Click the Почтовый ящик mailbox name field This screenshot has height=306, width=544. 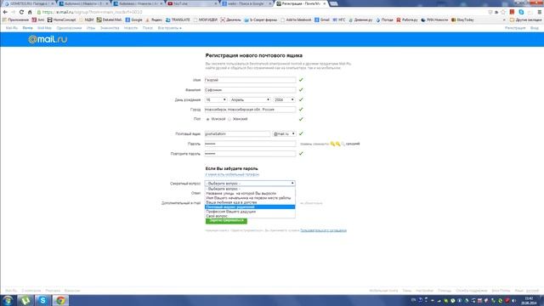coord(237,134)
